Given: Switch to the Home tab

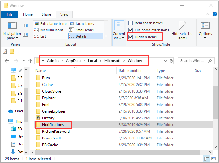Looking at the screenshot, I should 28,14.
